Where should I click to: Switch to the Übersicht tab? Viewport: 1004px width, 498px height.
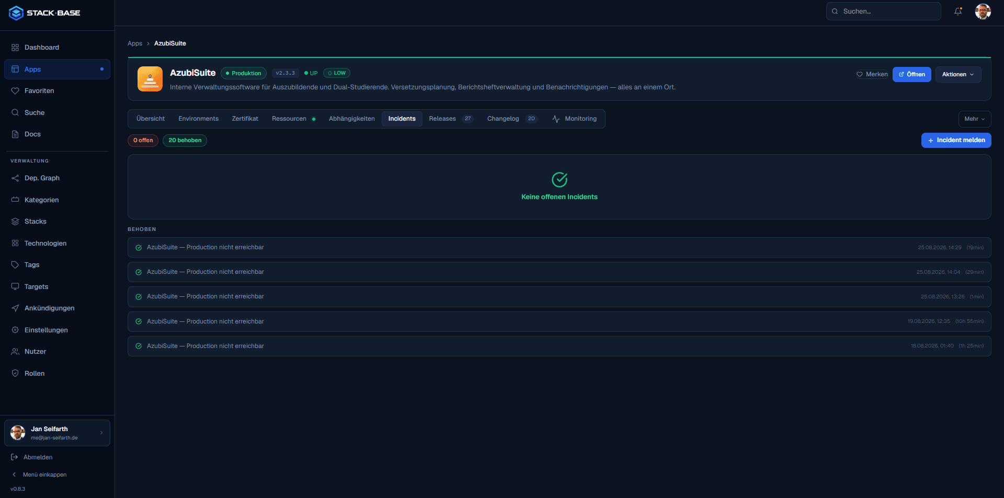151,119
